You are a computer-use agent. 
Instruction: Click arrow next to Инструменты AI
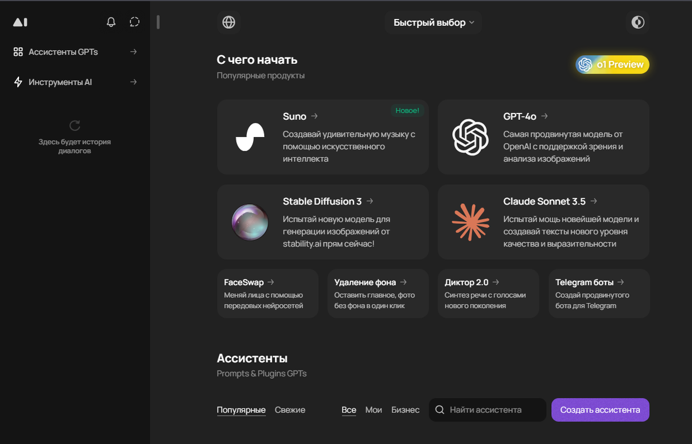tap(133, 82)
